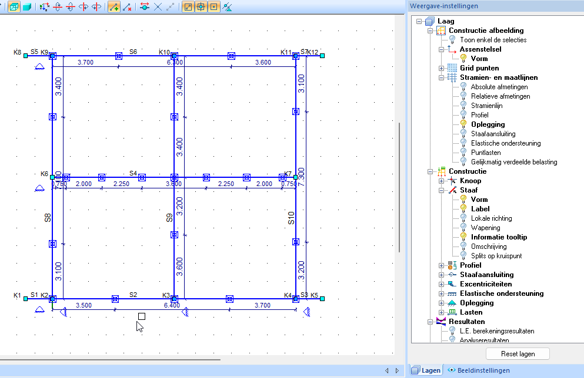Image resolution: width=584 pixels, height=378 pixels.
Task: Collapse the Staaf node
Action: click(441, 190)
